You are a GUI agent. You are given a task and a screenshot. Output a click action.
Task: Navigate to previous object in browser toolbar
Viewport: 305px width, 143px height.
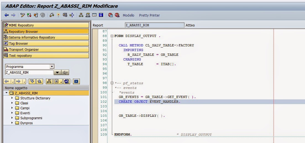tap(7, 81)
